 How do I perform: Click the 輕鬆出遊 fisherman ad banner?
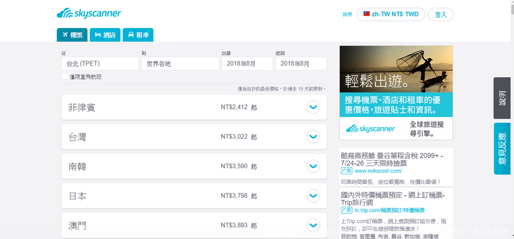click(396, 93)
